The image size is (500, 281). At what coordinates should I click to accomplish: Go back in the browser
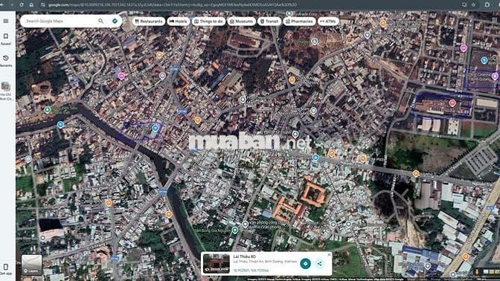[2, 4]
